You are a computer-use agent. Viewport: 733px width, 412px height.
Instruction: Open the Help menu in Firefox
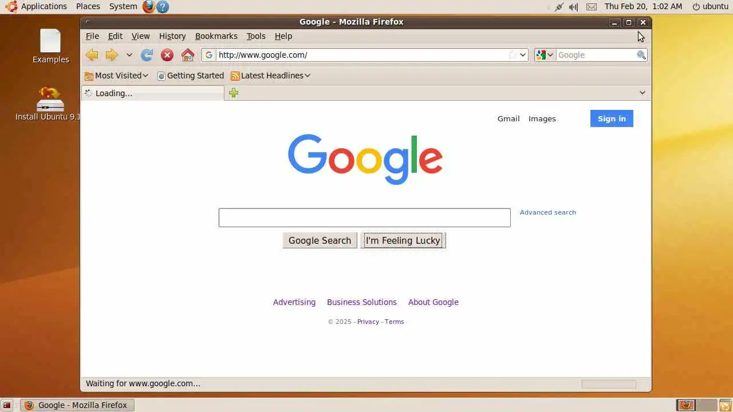click(x=283, y=36)
